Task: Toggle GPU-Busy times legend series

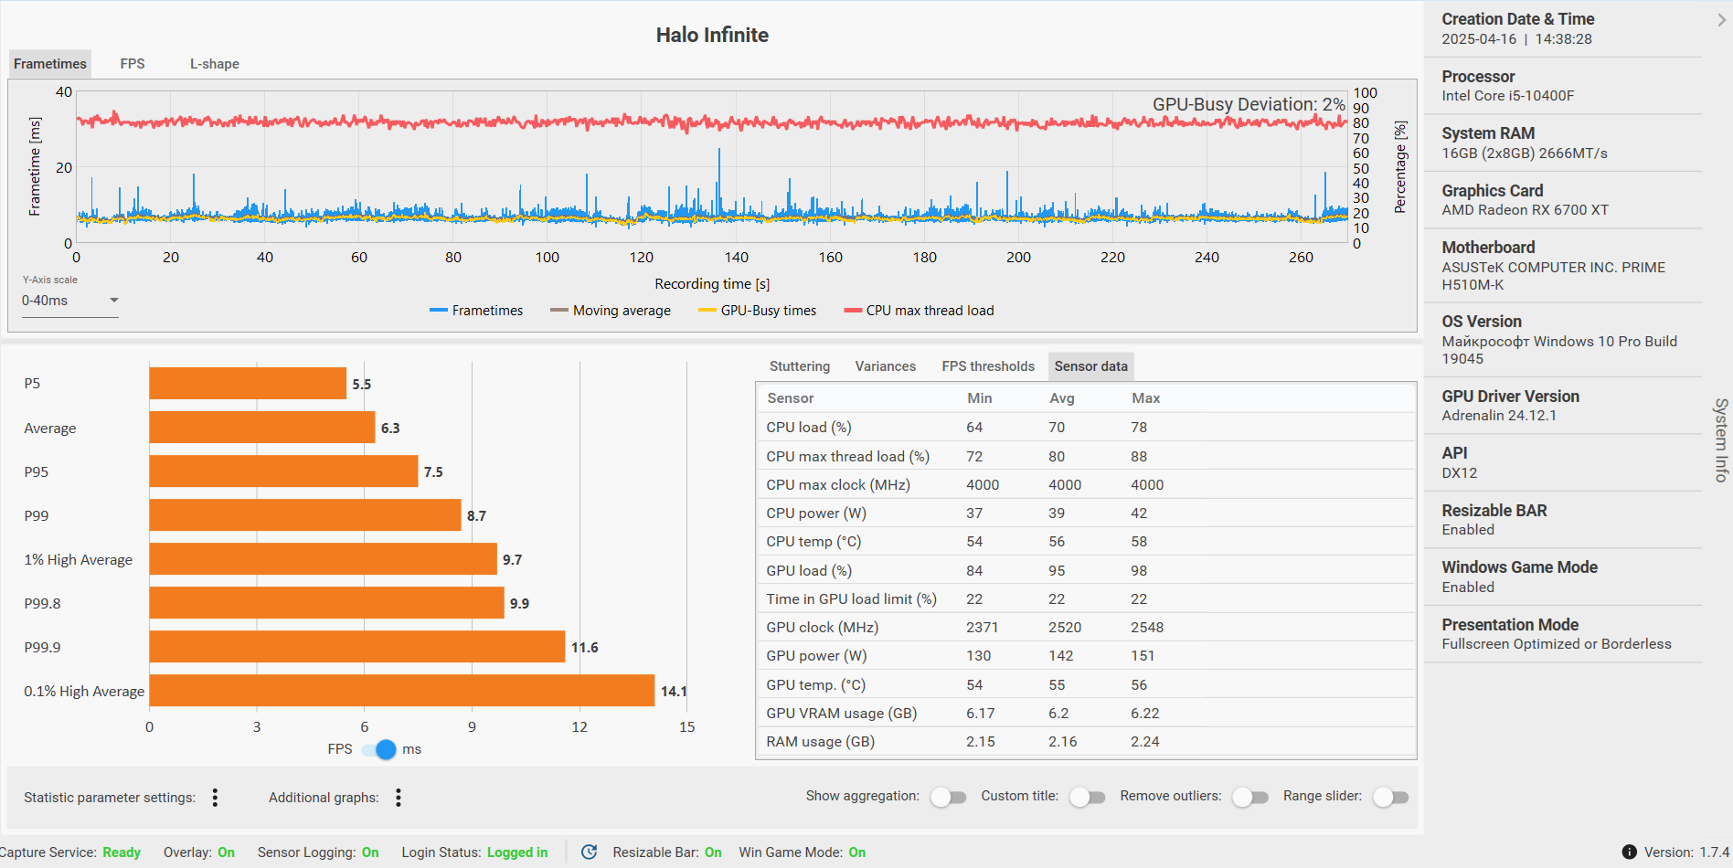Action: [x=757, y=311]
